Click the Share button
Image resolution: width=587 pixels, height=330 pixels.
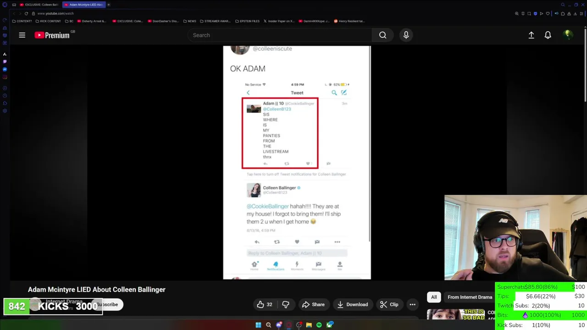click(313, 304)
